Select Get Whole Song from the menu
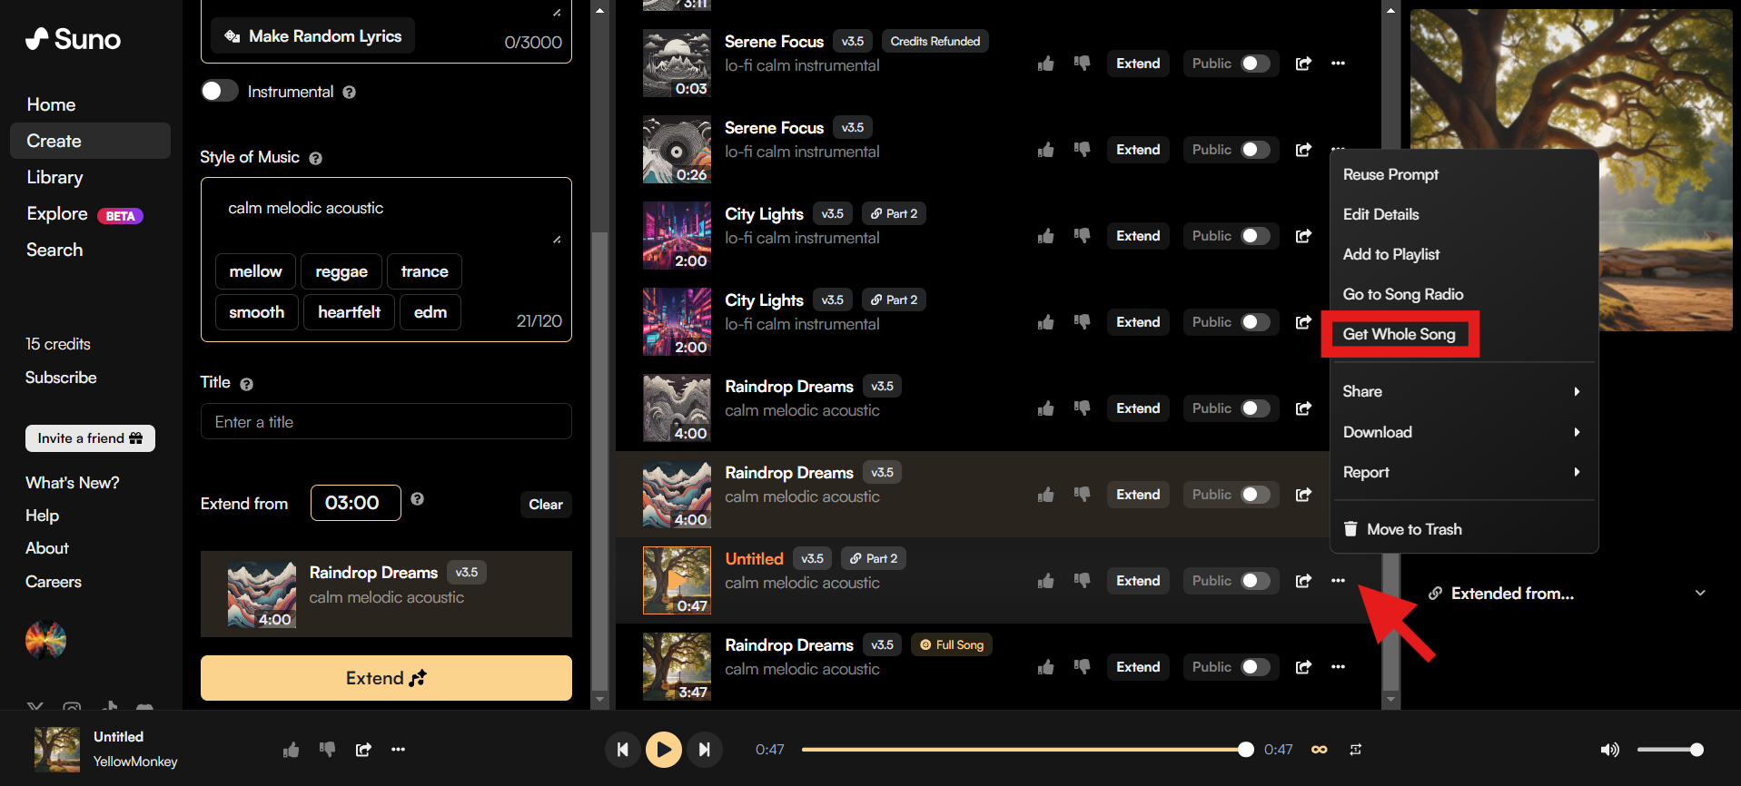Viewport: 1741px width, 786px height. coord(1399,334)
